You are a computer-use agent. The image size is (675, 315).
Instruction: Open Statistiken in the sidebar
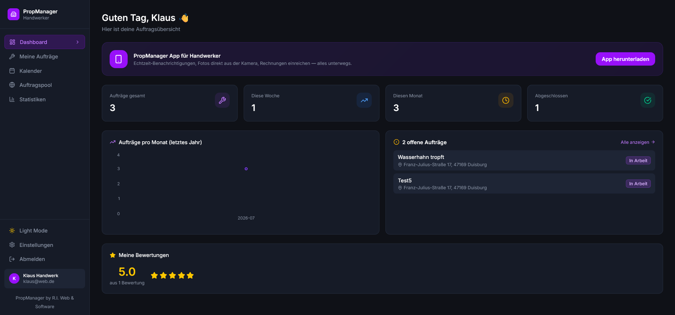(x=45, y=99)
